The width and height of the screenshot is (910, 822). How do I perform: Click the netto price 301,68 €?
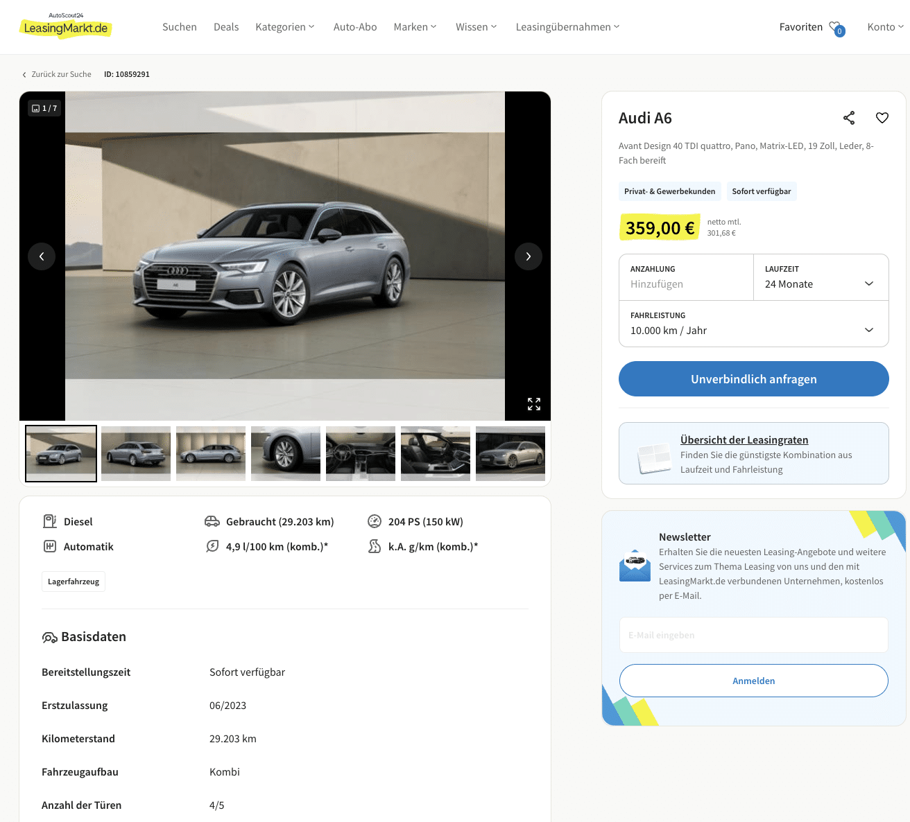(721, 233)
